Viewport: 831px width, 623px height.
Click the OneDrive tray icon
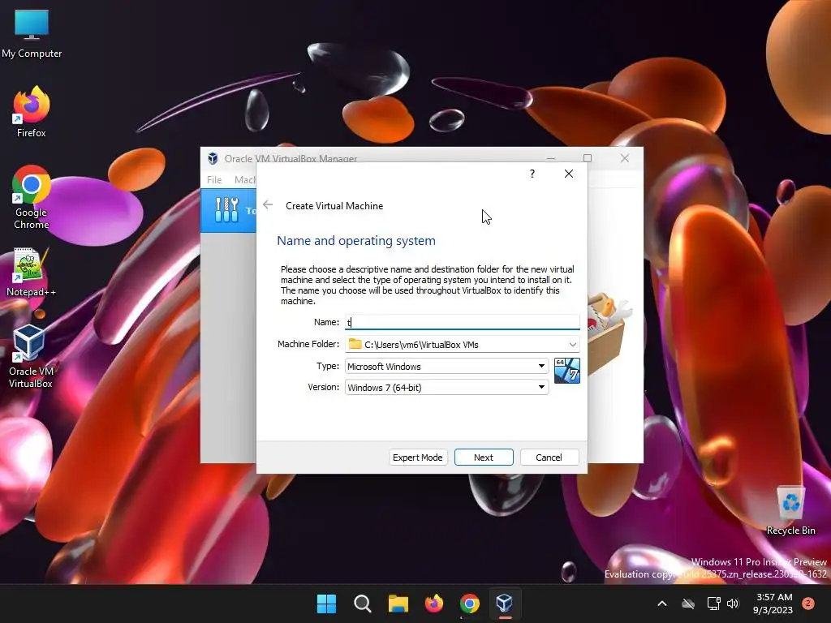(688, 604)
